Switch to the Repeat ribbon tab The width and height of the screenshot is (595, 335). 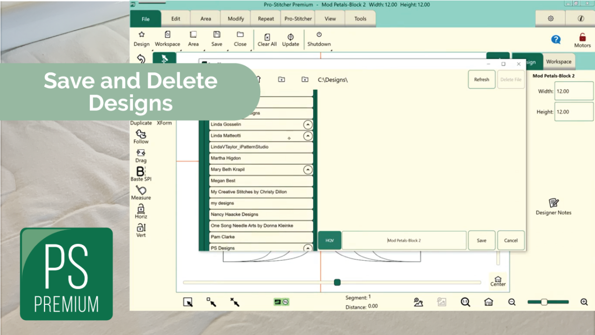pyautogui.click(x=265, y=18)
